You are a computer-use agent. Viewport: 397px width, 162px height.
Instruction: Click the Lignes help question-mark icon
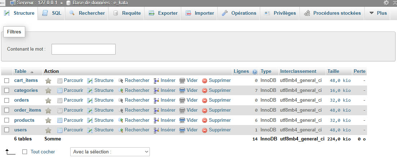(x=255, y=72)
